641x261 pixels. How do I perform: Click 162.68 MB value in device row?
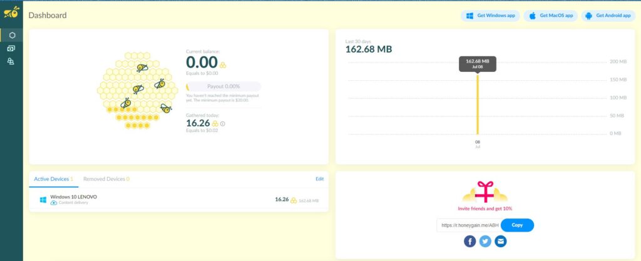coord(309,200)
